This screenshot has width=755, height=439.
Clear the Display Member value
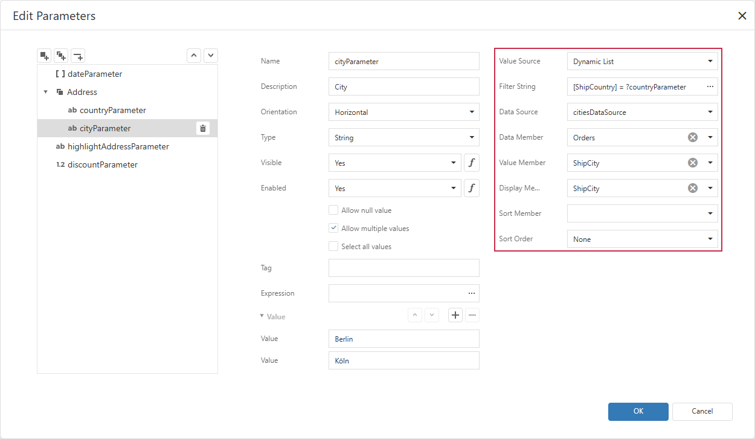pyautogui.click(x=693, y=188)
